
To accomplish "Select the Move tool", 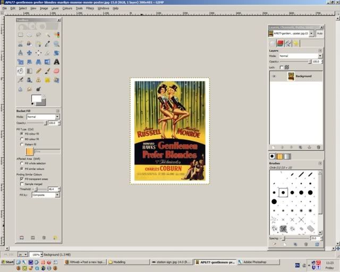I will [x=30, y=53].
